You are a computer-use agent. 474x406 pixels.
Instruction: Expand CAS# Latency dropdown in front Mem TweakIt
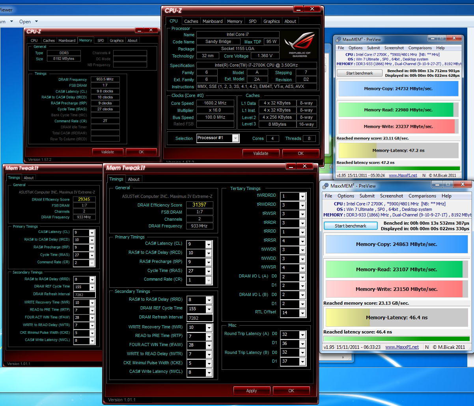209,244
